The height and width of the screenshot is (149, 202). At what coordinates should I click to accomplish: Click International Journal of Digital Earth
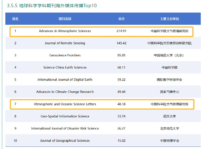tap(65, 80)
